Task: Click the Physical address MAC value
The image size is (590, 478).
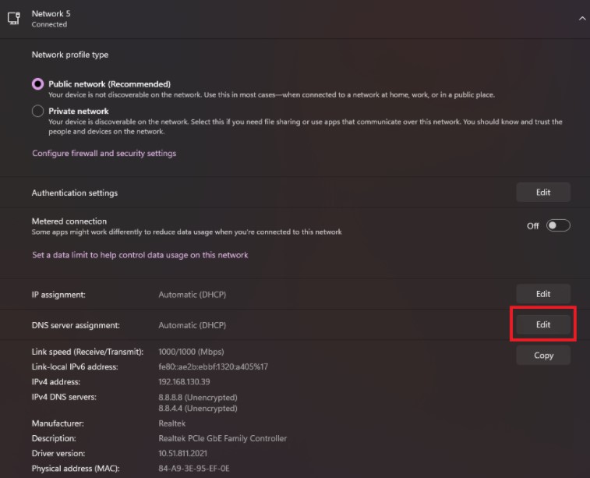Action: [194, 469]
